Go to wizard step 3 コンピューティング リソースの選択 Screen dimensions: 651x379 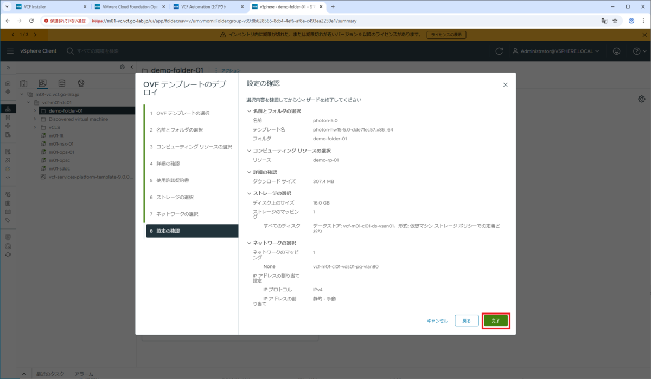191,147
